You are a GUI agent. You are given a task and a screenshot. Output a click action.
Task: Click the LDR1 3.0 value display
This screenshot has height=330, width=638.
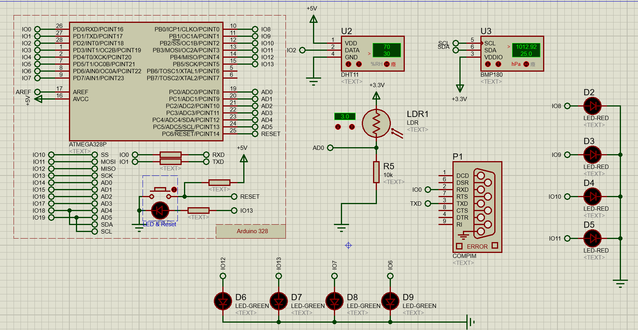click(345, 117)
